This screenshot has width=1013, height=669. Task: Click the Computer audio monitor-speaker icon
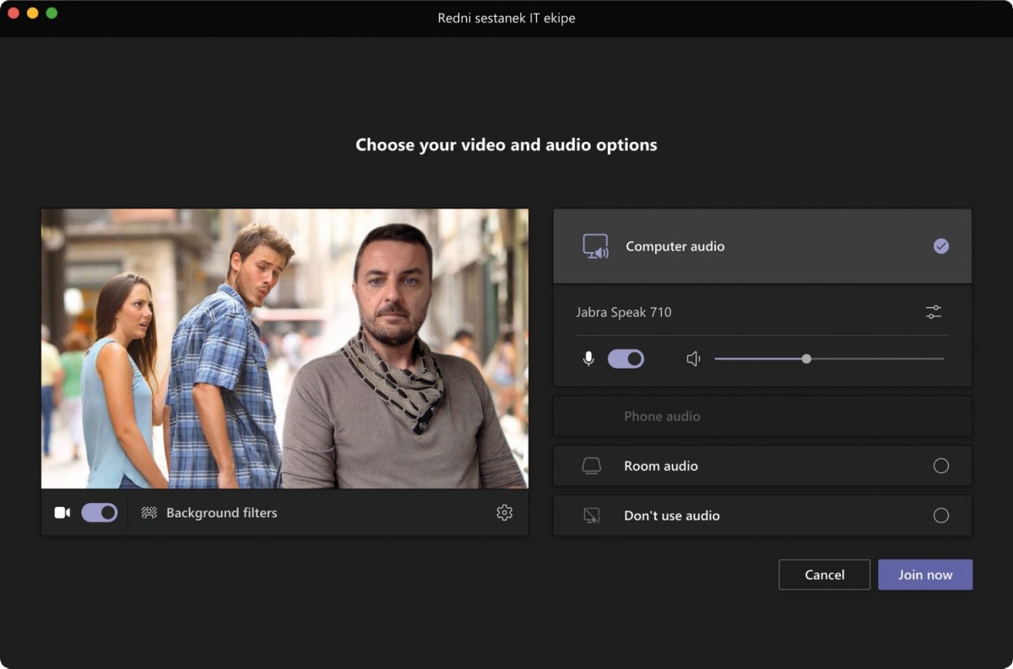tap(596, 246)
